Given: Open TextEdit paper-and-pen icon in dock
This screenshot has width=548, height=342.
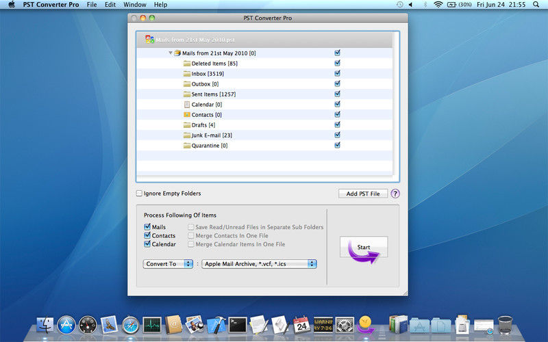Looking at the screenshot, I should point(259,324).
